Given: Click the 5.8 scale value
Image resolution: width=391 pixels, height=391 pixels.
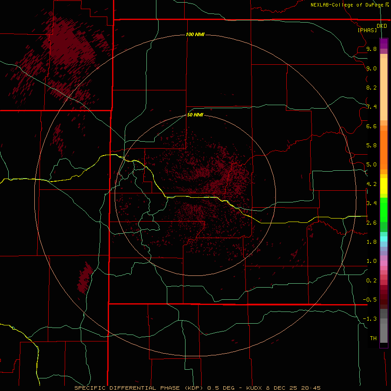Looking at the screenshot, I should tap(371, 146).
